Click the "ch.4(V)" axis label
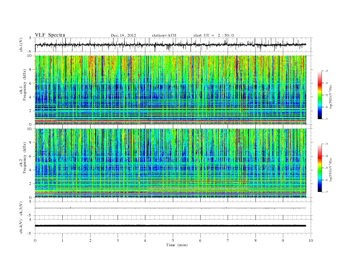Viewport: 350px width, 270px height. pyautogui.click(x=21, y=226)
